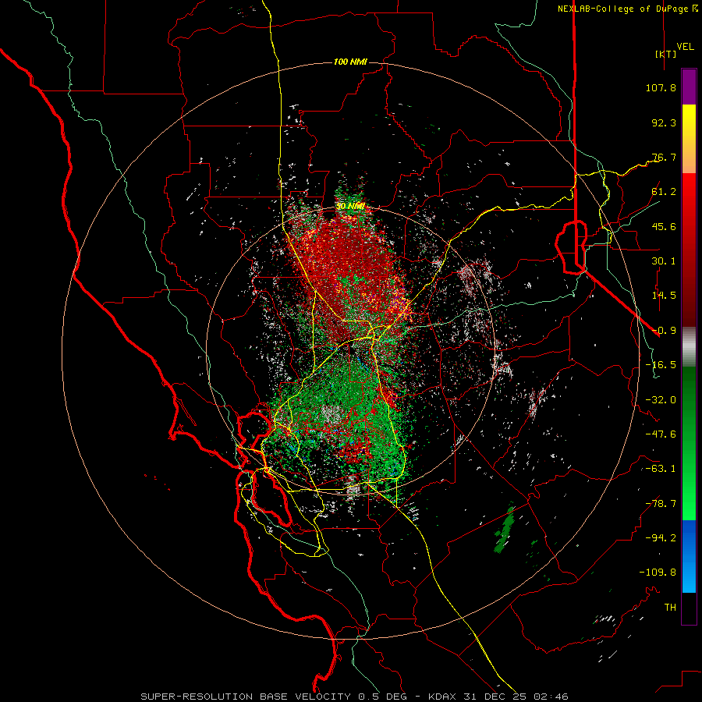Select the 61.2 velocity scale value
Screen dimensions: 702x702
pos(664,192)
